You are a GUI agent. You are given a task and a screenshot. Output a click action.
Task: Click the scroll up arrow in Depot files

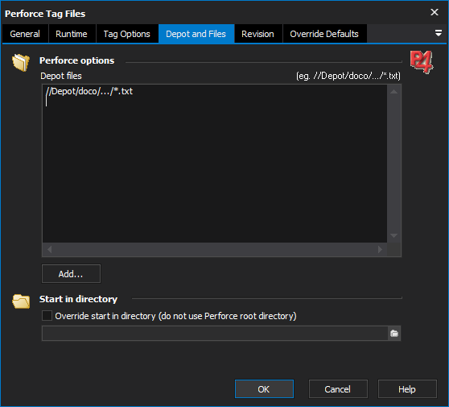[393, 92]
